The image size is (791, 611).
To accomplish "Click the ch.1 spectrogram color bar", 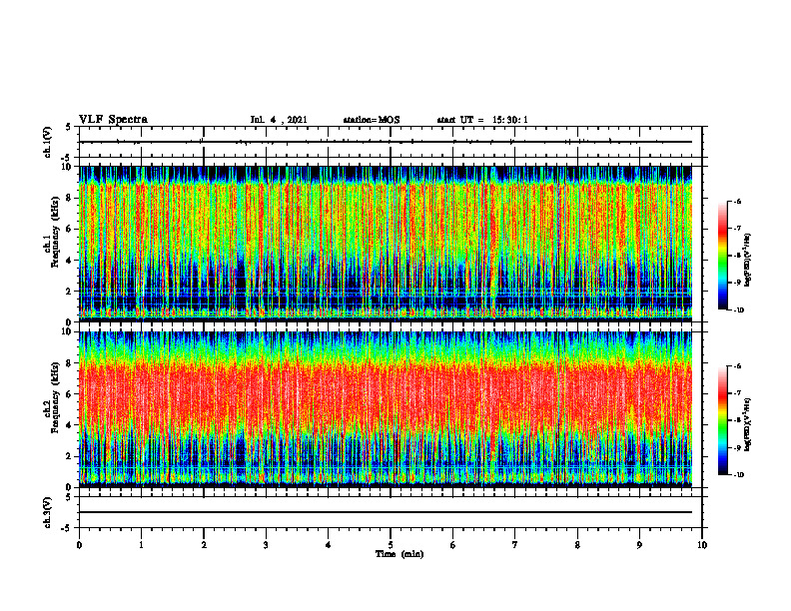I will click(722, 256).
